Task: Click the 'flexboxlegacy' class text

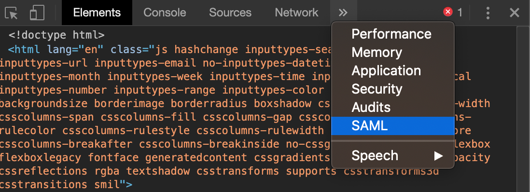Action: click(x=41, y=158)
